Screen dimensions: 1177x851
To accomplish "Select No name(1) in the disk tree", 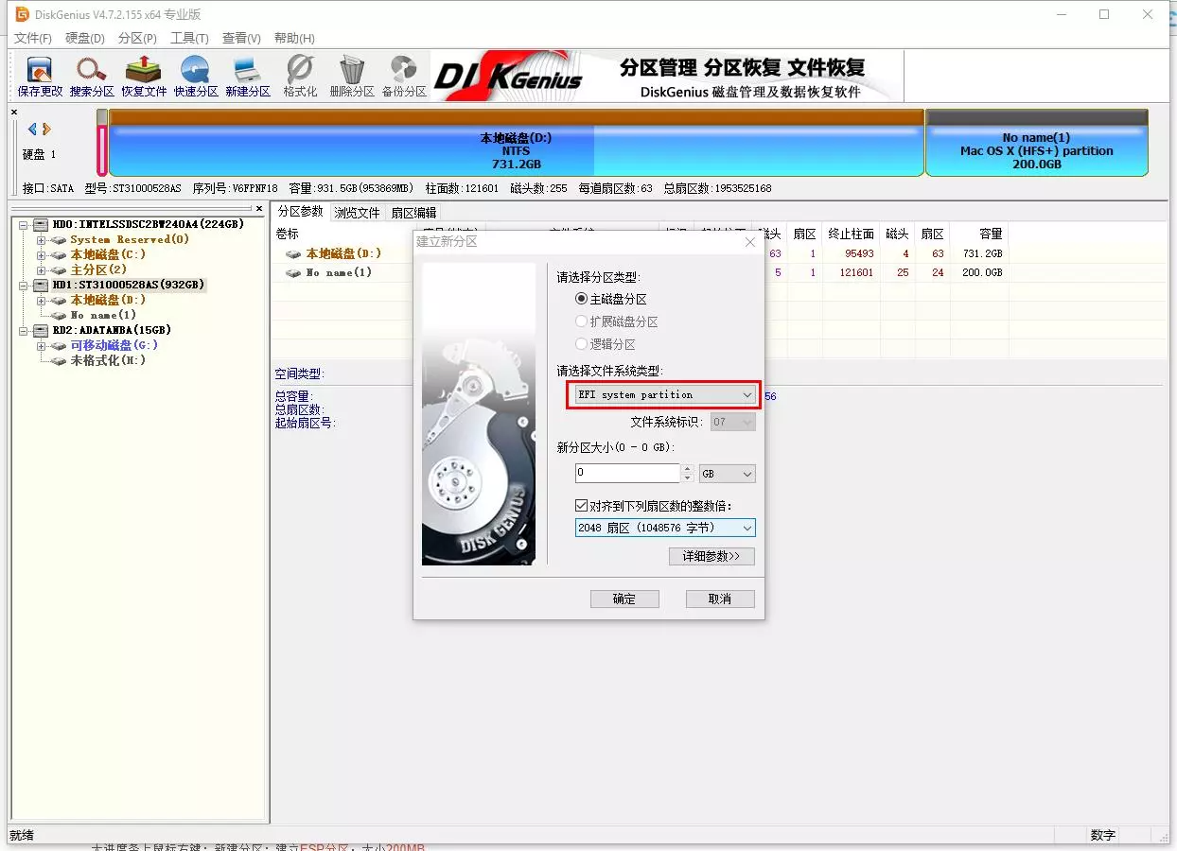I will (x=102, y=315).
